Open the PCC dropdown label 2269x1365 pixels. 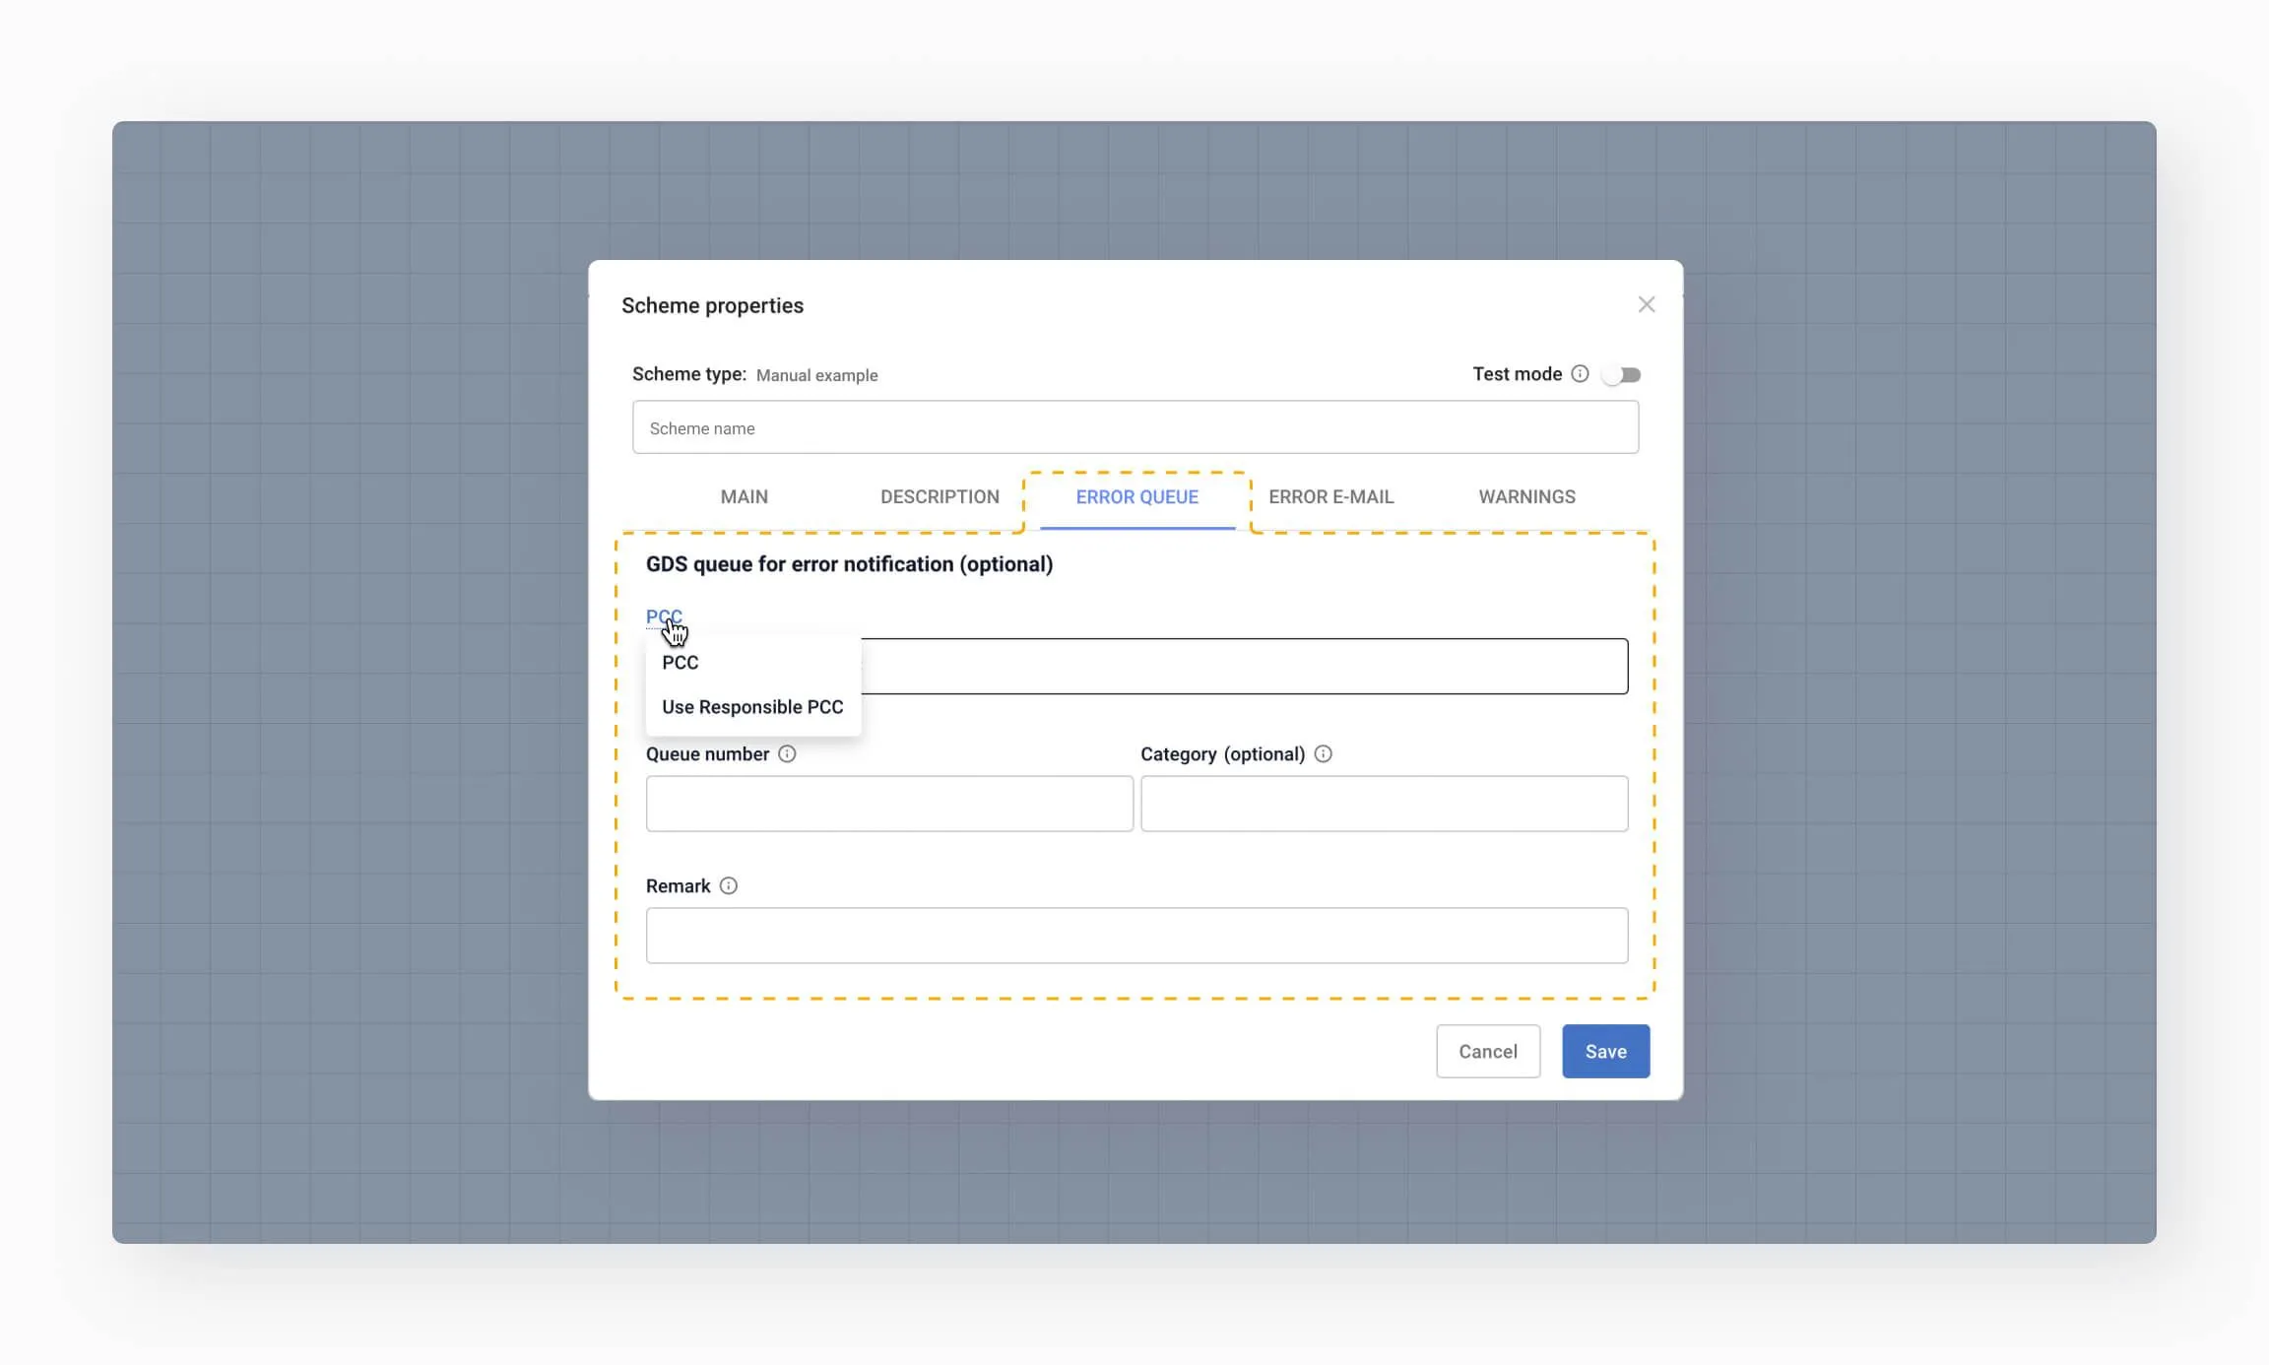663,617
